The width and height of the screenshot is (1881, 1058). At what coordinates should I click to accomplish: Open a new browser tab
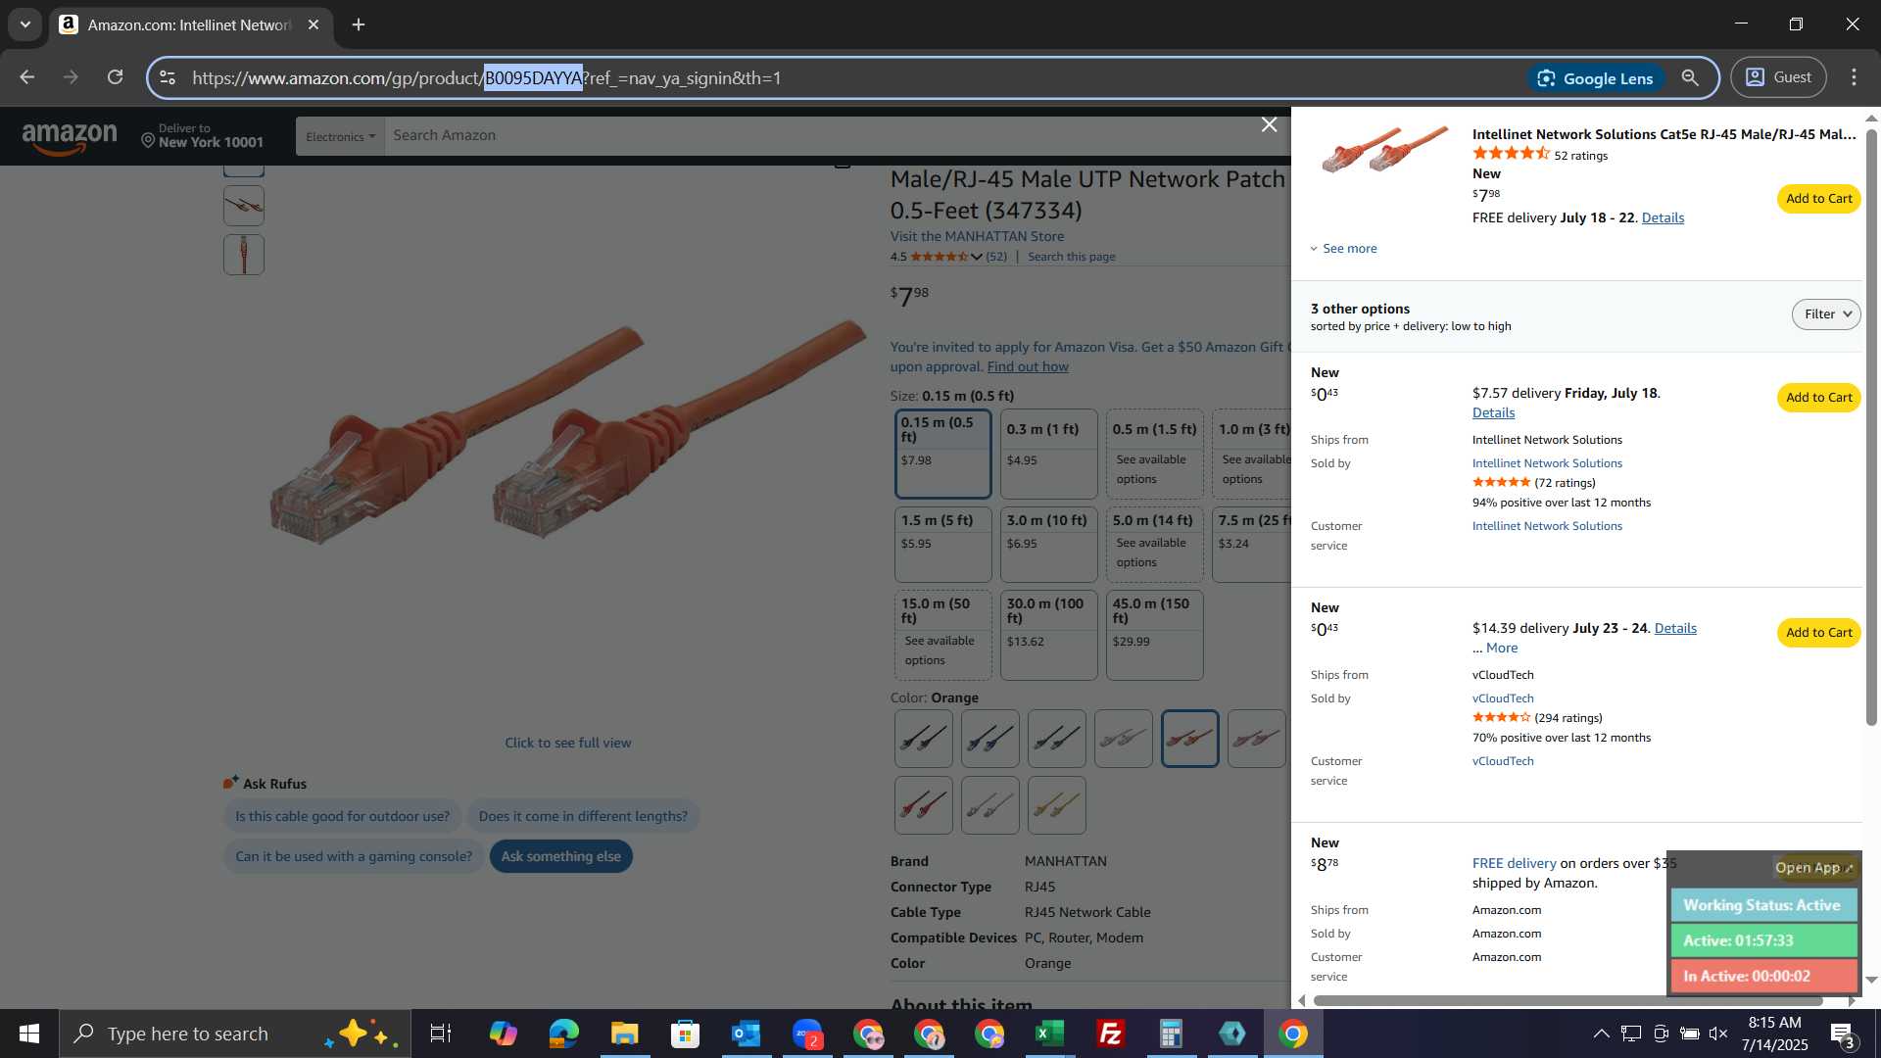click(359, 24)
